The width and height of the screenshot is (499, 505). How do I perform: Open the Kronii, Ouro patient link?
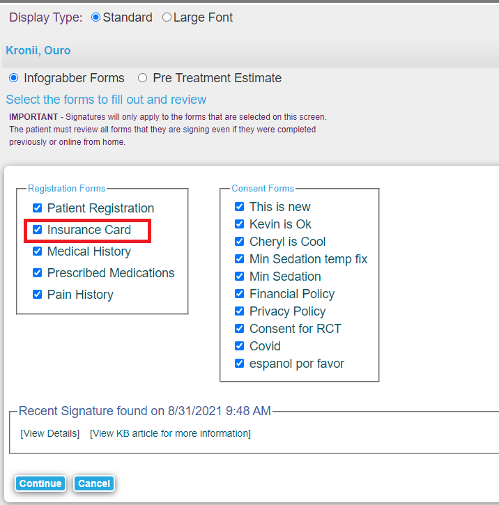click(x=38, y=50)
